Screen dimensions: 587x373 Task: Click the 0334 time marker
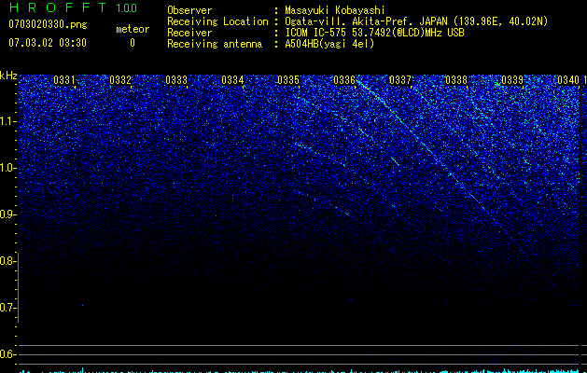click(232, 80)
